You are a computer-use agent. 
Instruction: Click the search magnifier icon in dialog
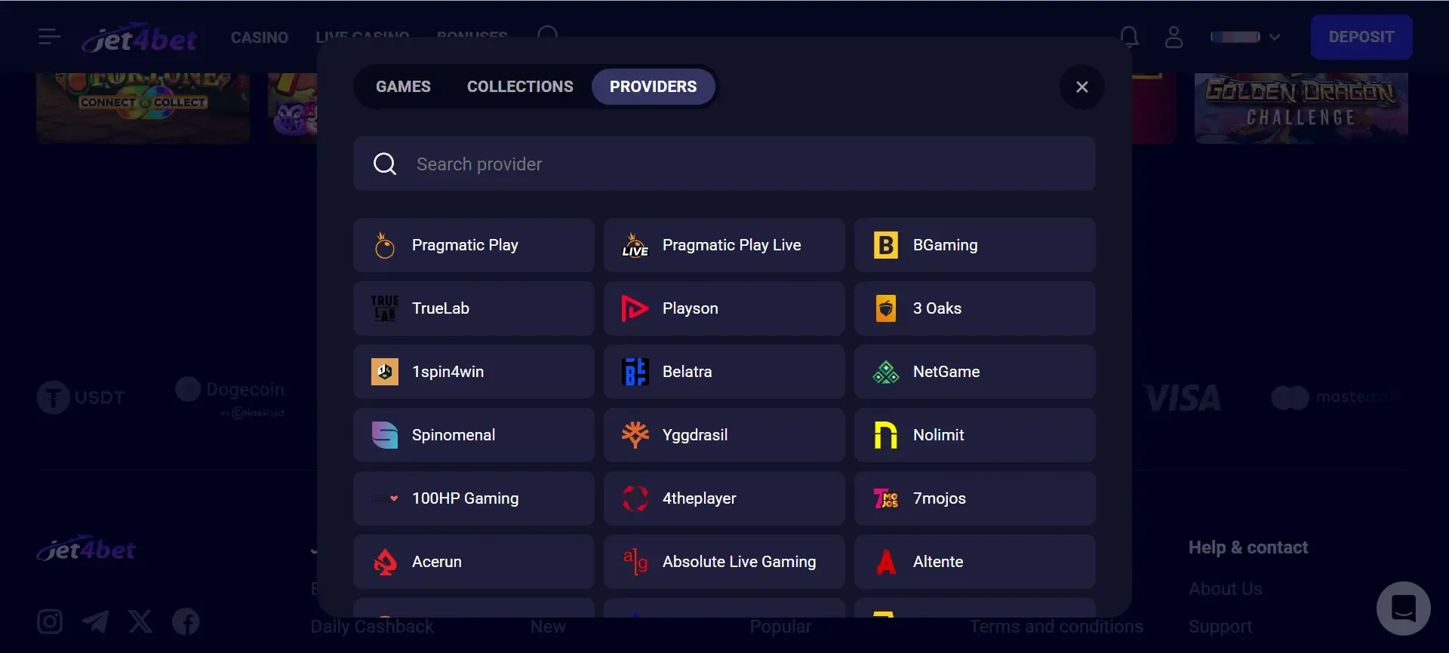385,164
